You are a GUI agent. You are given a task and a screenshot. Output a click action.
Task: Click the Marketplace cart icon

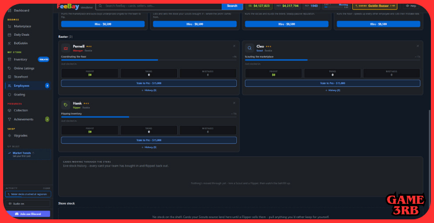(x=10, y=26)
